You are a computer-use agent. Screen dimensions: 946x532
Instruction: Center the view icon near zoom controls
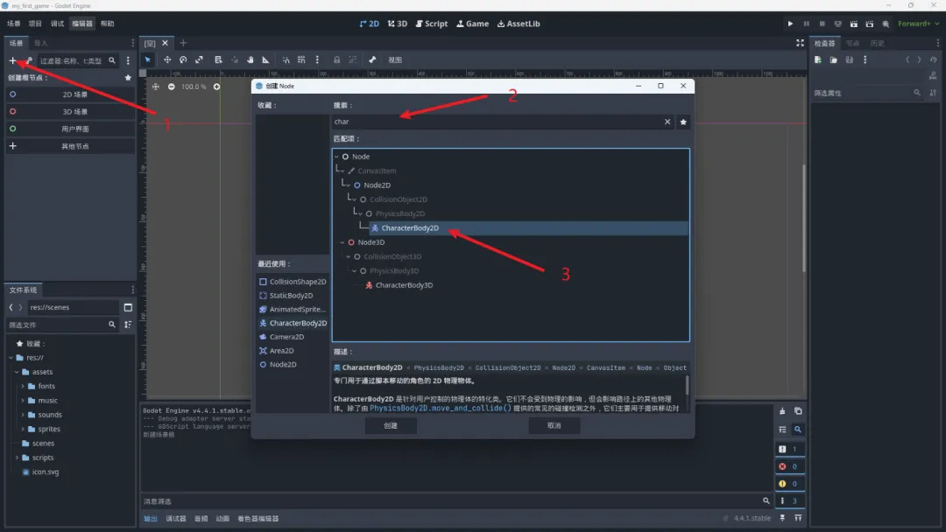(x=156, y=87)
